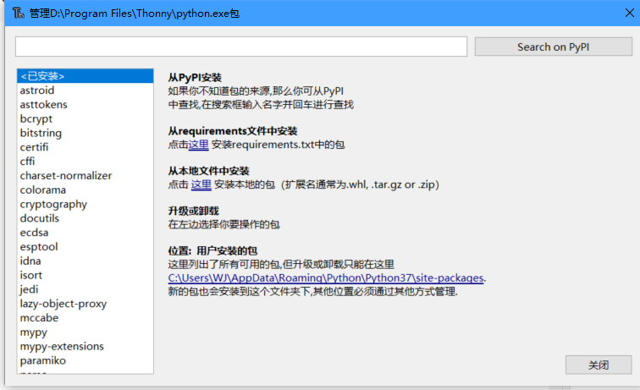
Task: Click the Search on PyPI button
Action: click(553, 47)
